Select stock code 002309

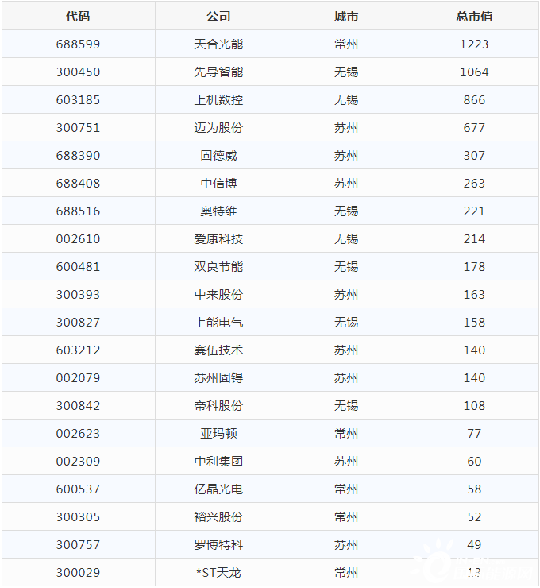click(78, 461)
